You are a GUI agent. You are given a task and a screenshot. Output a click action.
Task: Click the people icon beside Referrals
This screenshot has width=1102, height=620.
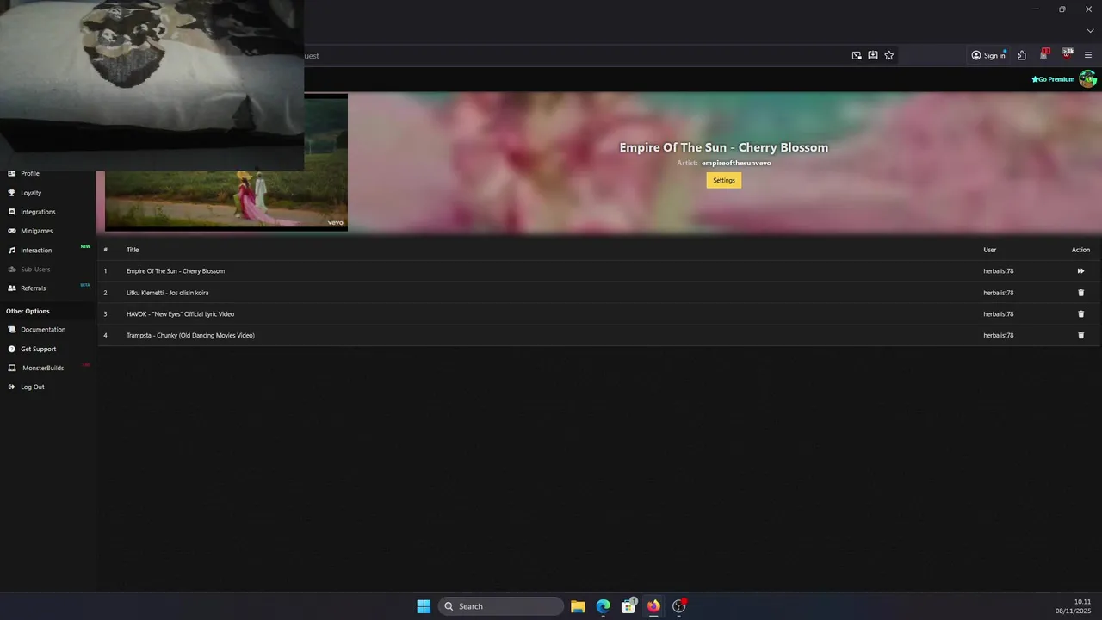click(x=12, y=288)
